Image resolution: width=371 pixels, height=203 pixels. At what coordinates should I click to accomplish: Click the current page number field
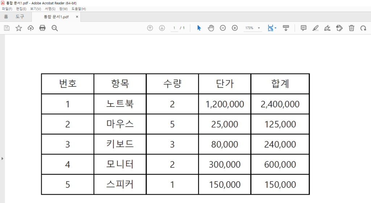(174, 28)
